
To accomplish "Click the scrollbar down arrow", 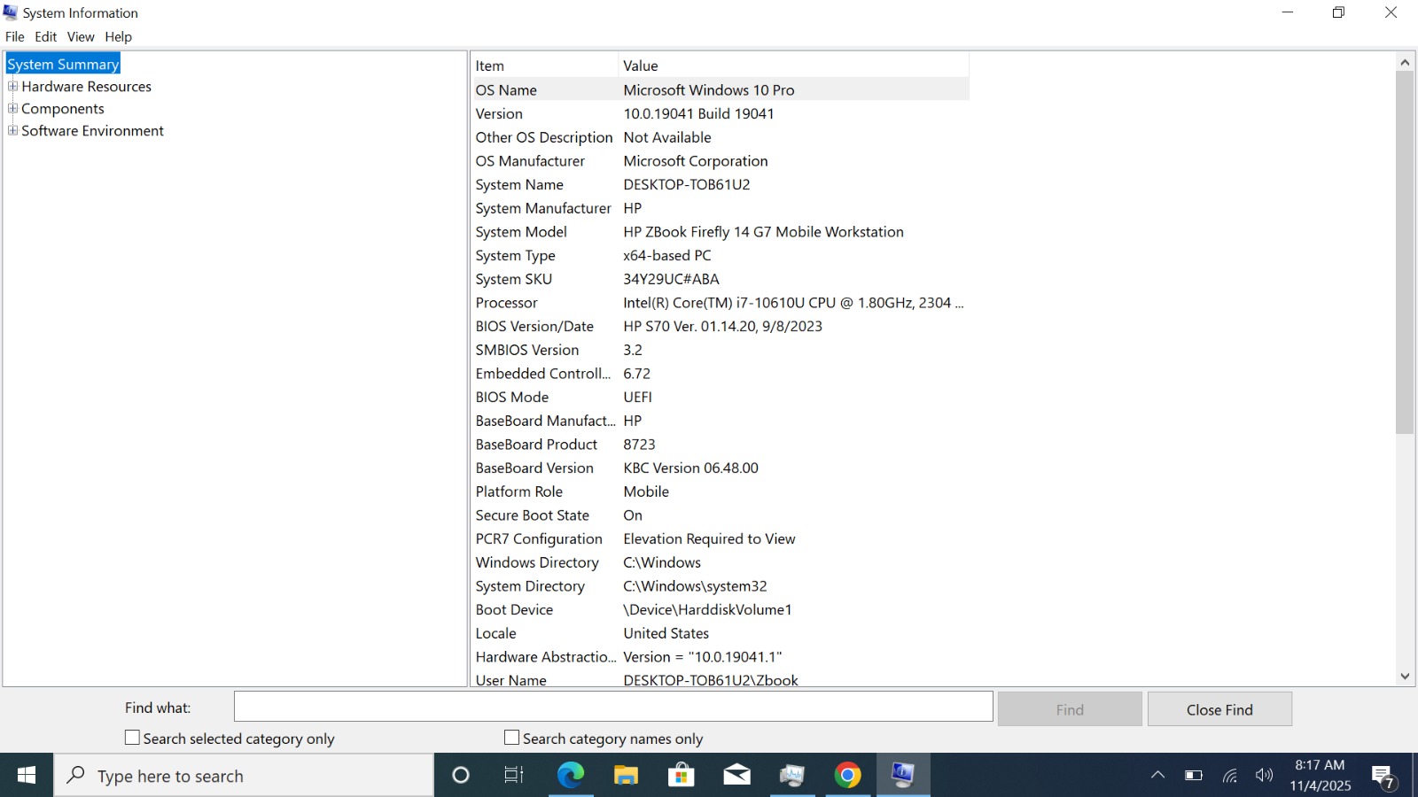I will point(1404,677).
